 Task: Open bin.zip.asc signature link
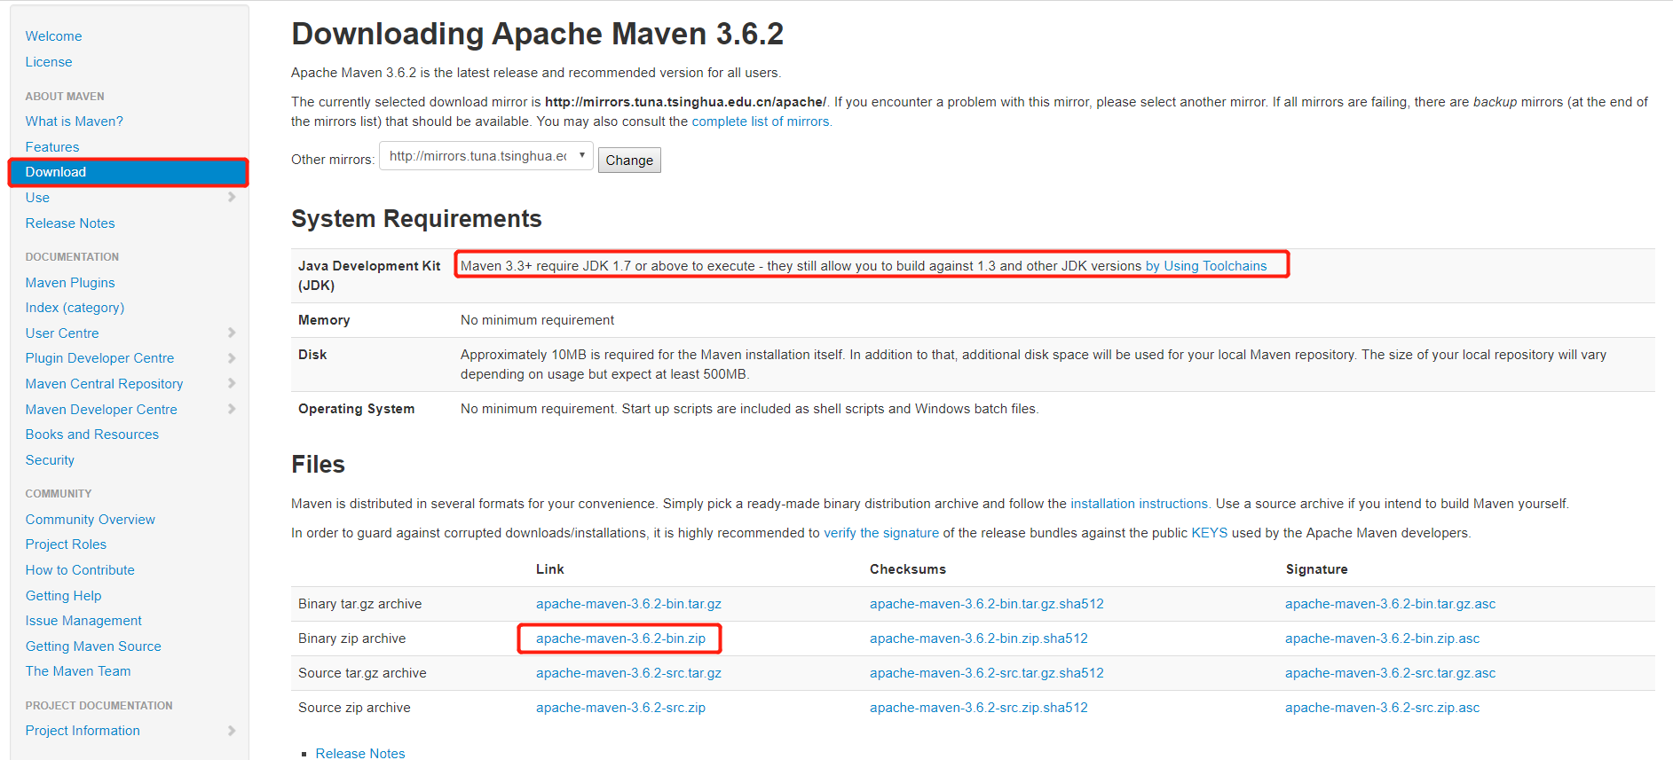(1382, 639)
